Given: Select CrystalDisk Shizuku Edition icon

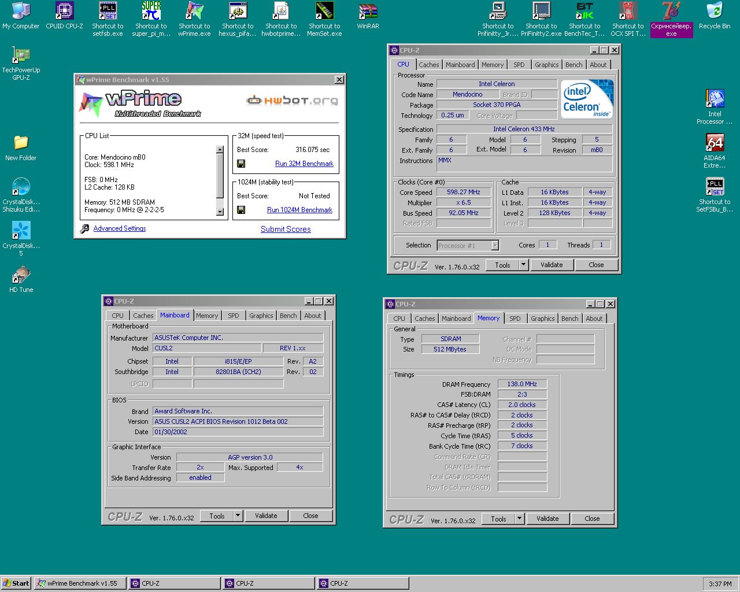Looking at the screenshot, I should pos(21,195).
